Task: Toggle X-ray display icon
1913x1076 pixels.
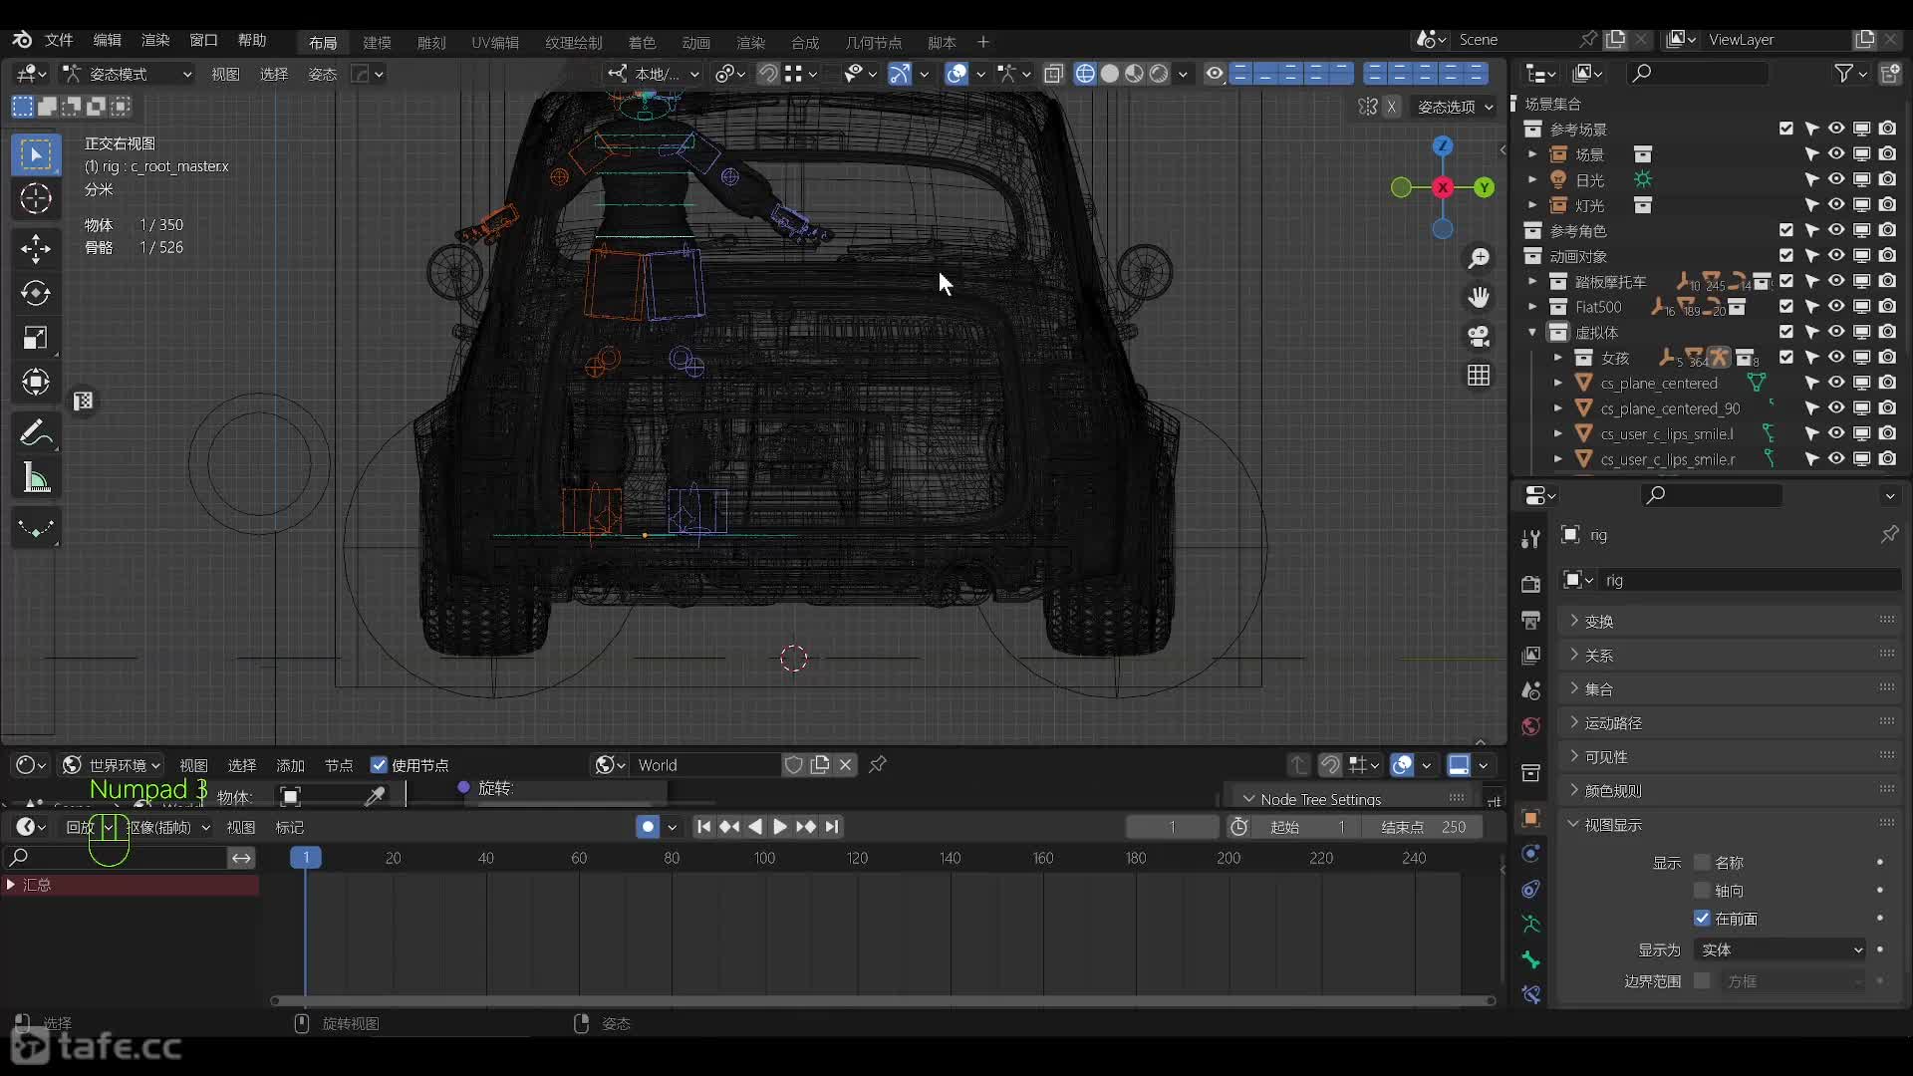Action: (1053, 74)
